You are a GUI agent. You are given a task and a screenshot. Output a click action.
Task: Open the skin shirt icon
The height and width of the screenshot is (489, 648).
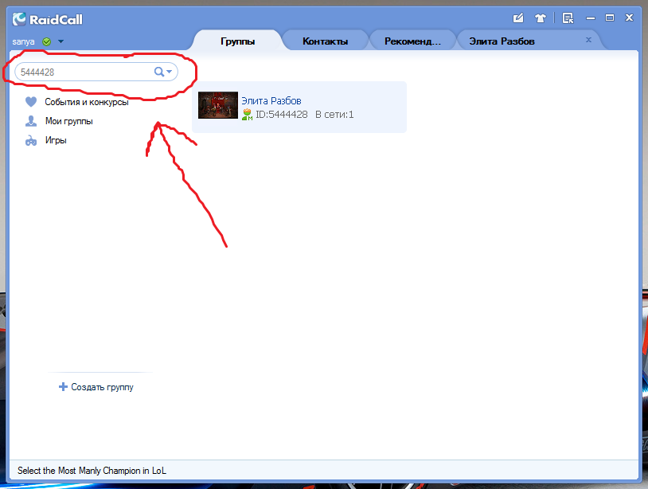(x=541, y=18)
